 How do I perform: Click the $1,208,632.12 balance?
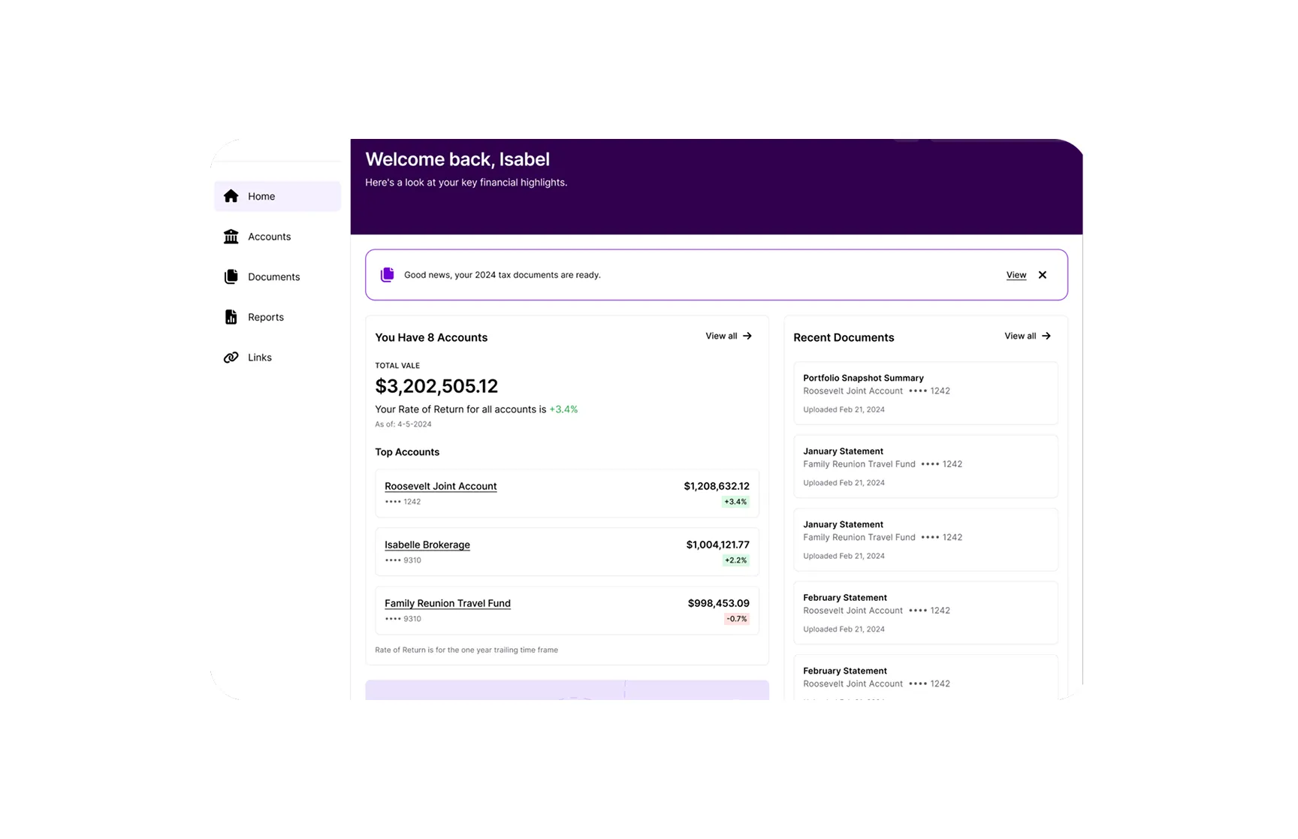[717, 486]
